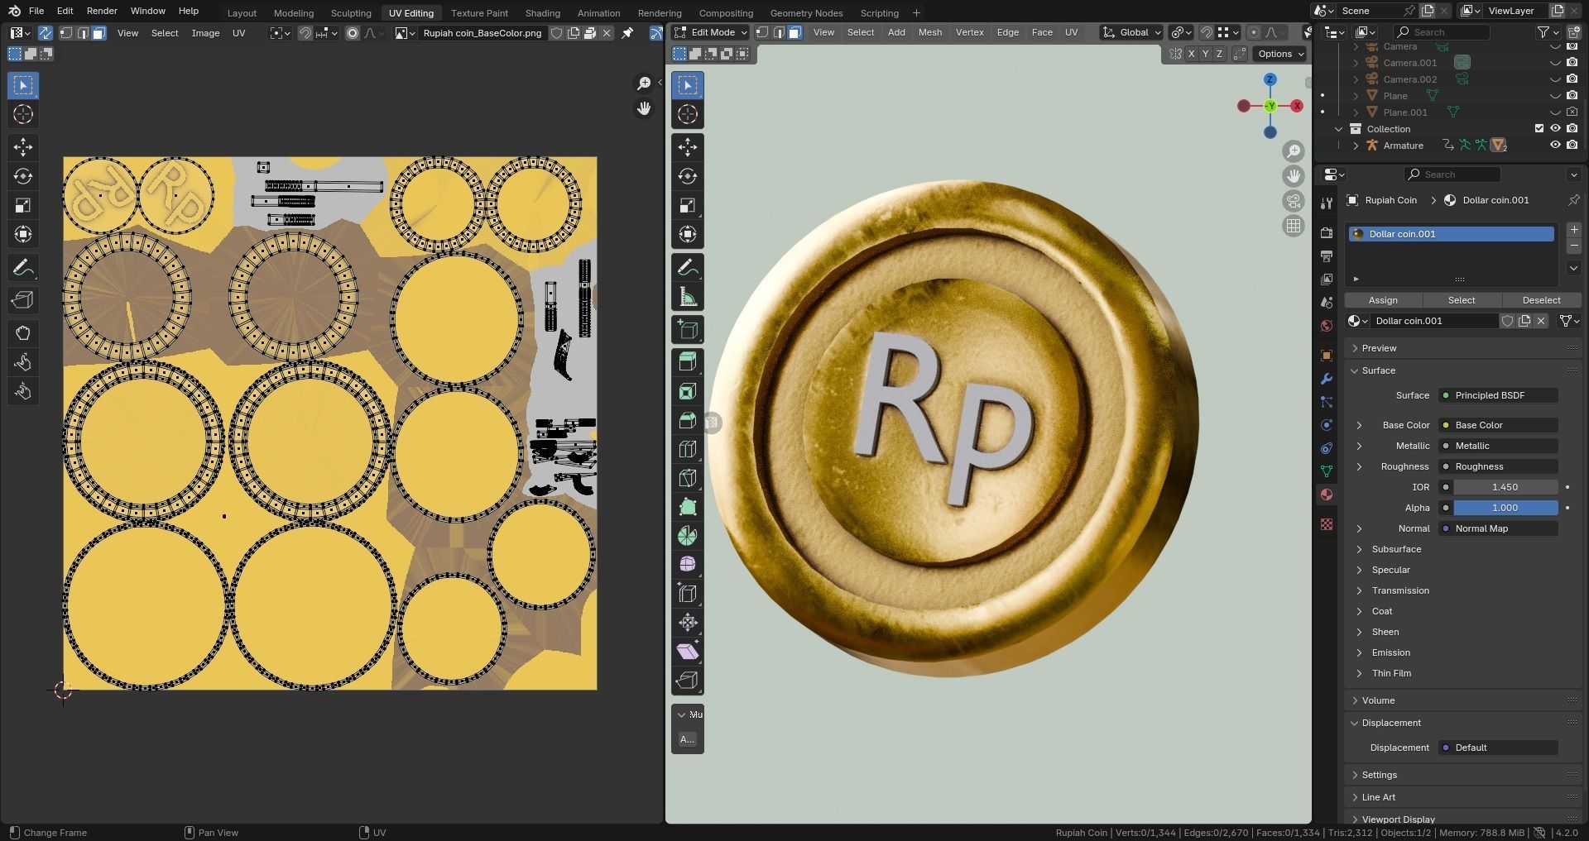The image size is (1589, 841).
Task: Open the Object Data properties tab
Action: coord(1327,471)
